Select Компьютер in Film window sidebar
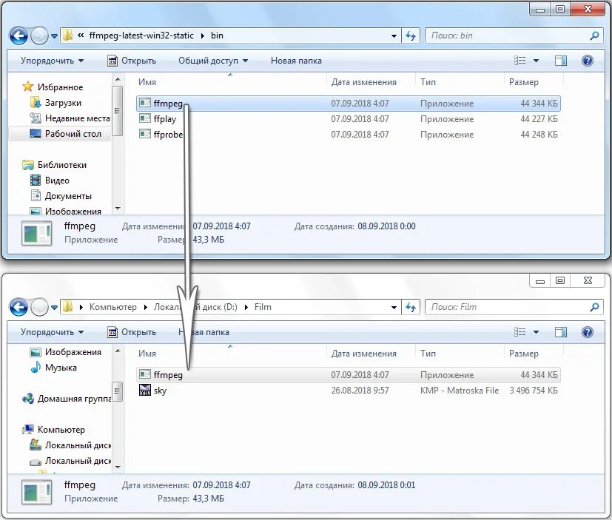 pos(54,430)
